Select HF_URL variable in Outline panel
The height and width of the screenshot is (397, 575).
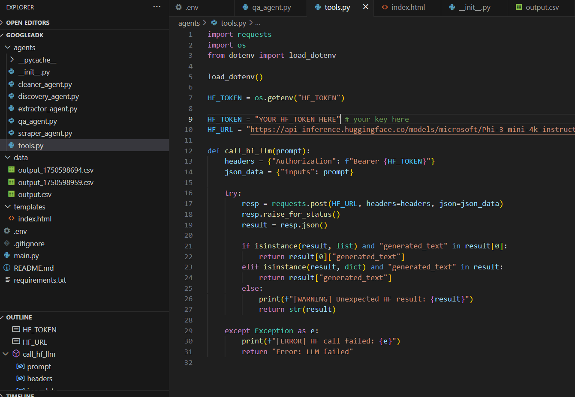[35, 342]
